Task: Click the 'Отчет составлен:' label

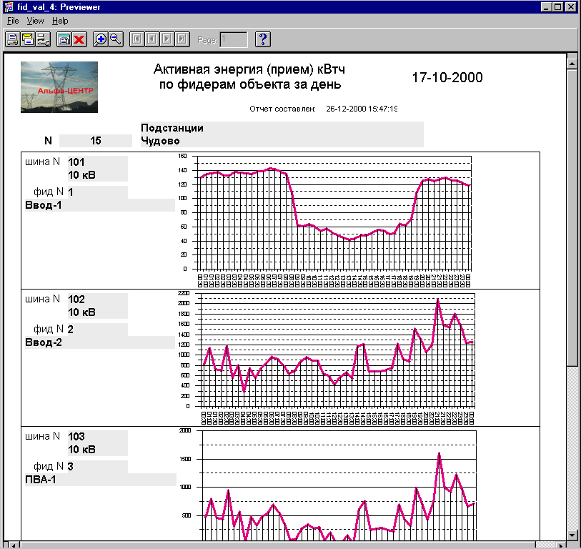Action: [282, 109]
